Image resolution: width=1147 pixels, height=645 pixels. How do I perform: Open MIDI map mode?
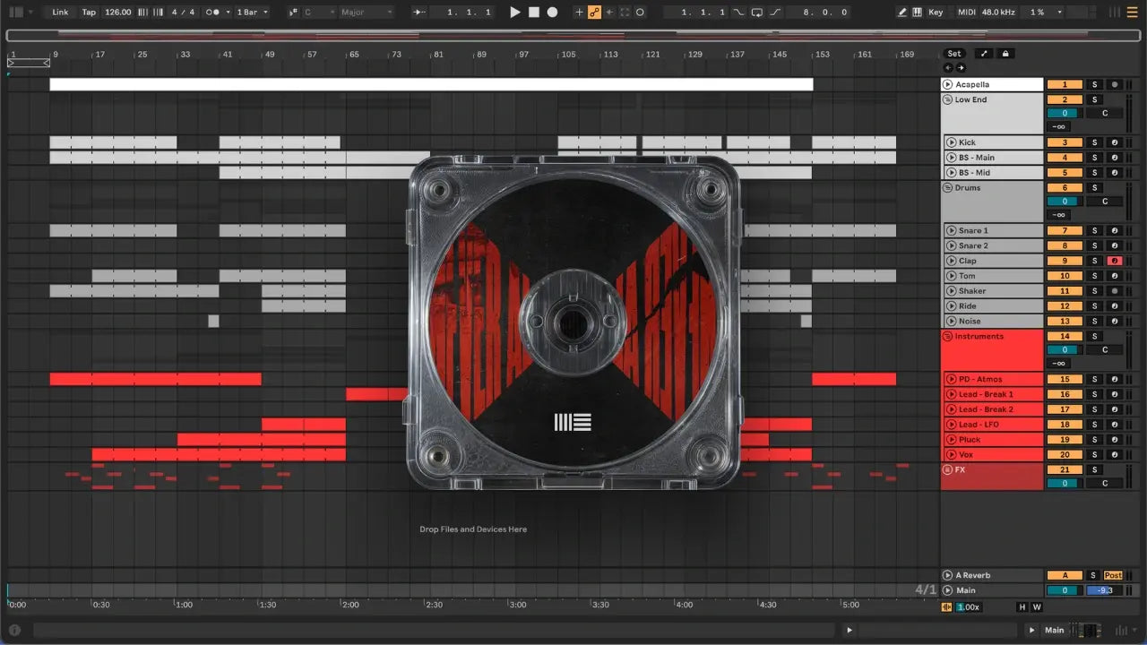pyautogui.click(x=966, y=13)
